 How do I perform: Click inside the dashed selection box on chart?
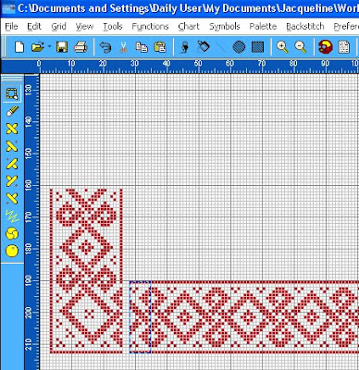pyautogui.click(x=140, y=317)
